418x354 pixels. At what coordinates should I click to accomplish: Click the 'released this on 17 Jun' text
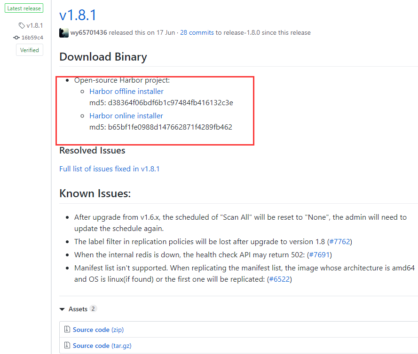142,32
